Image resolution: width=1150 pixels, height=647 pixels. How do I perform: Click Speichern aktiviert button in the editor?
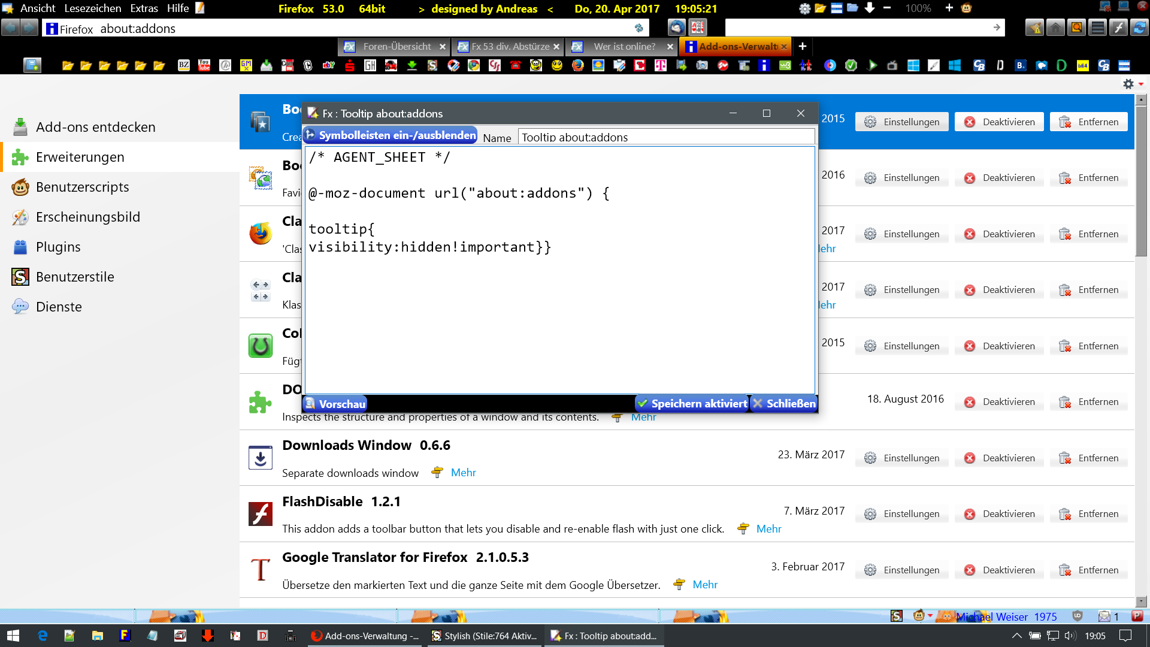coord(692,404)
